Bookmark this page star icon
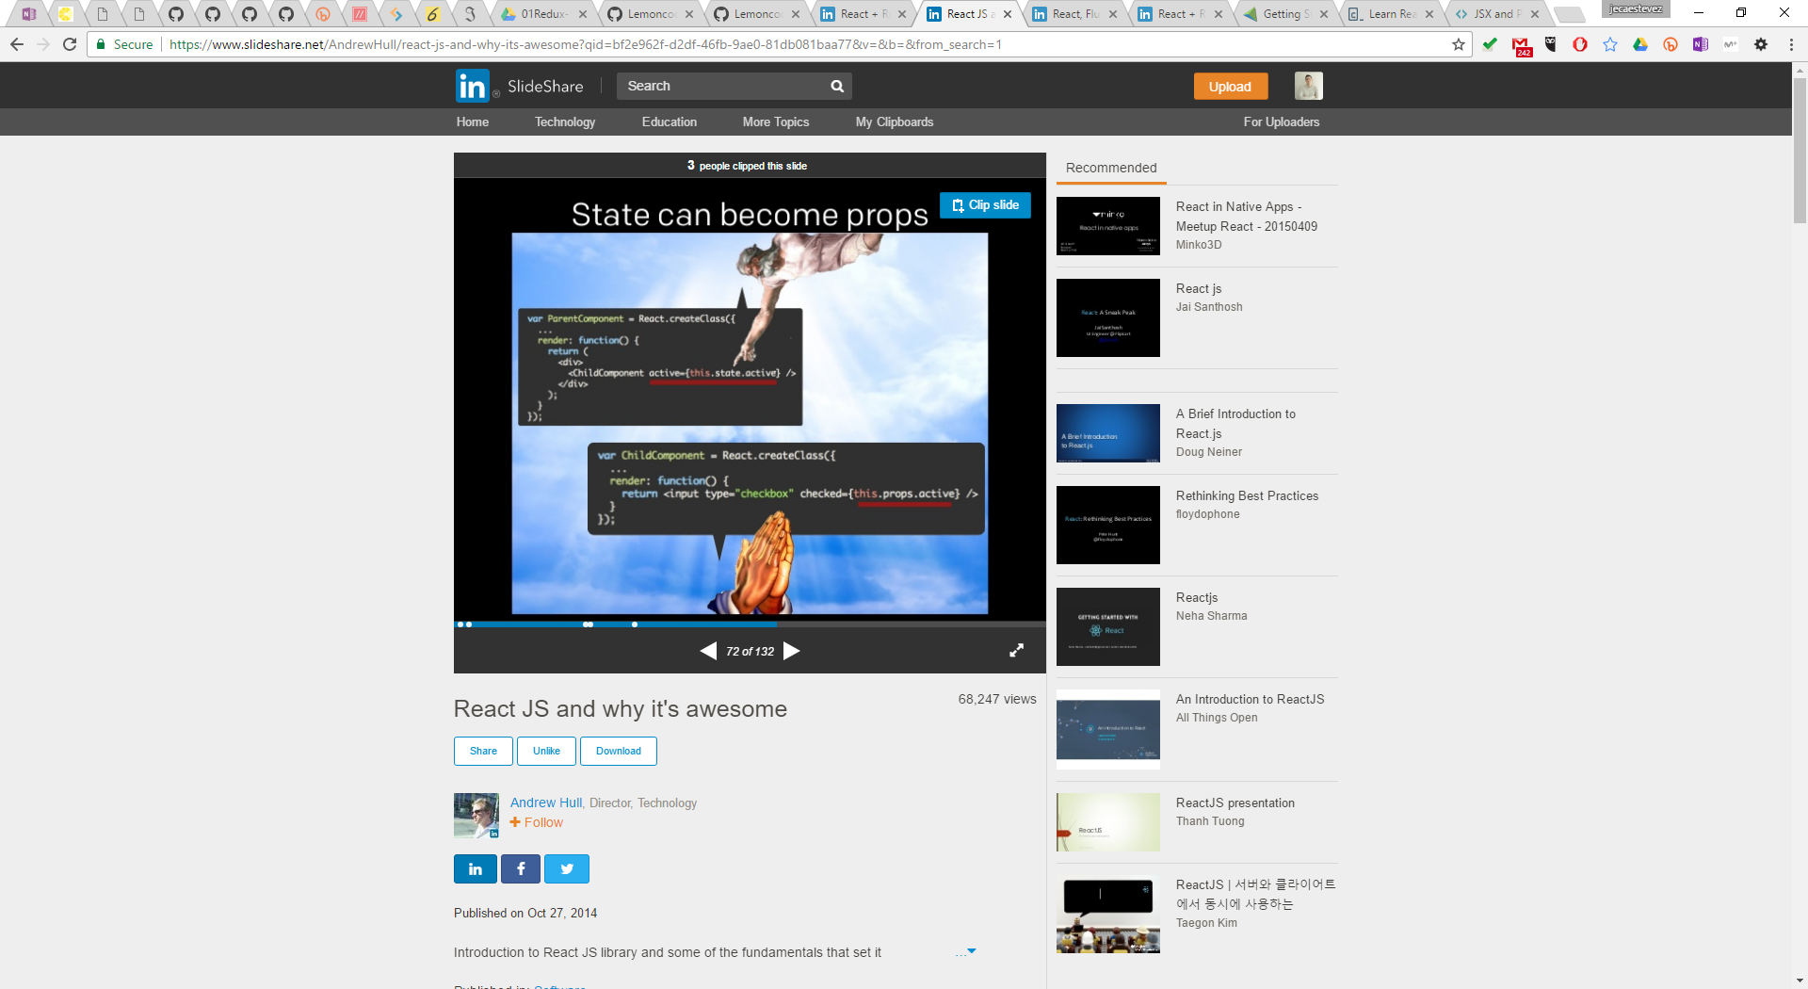The width and height of the screenshot is (1808, 989). (1459, 44)
